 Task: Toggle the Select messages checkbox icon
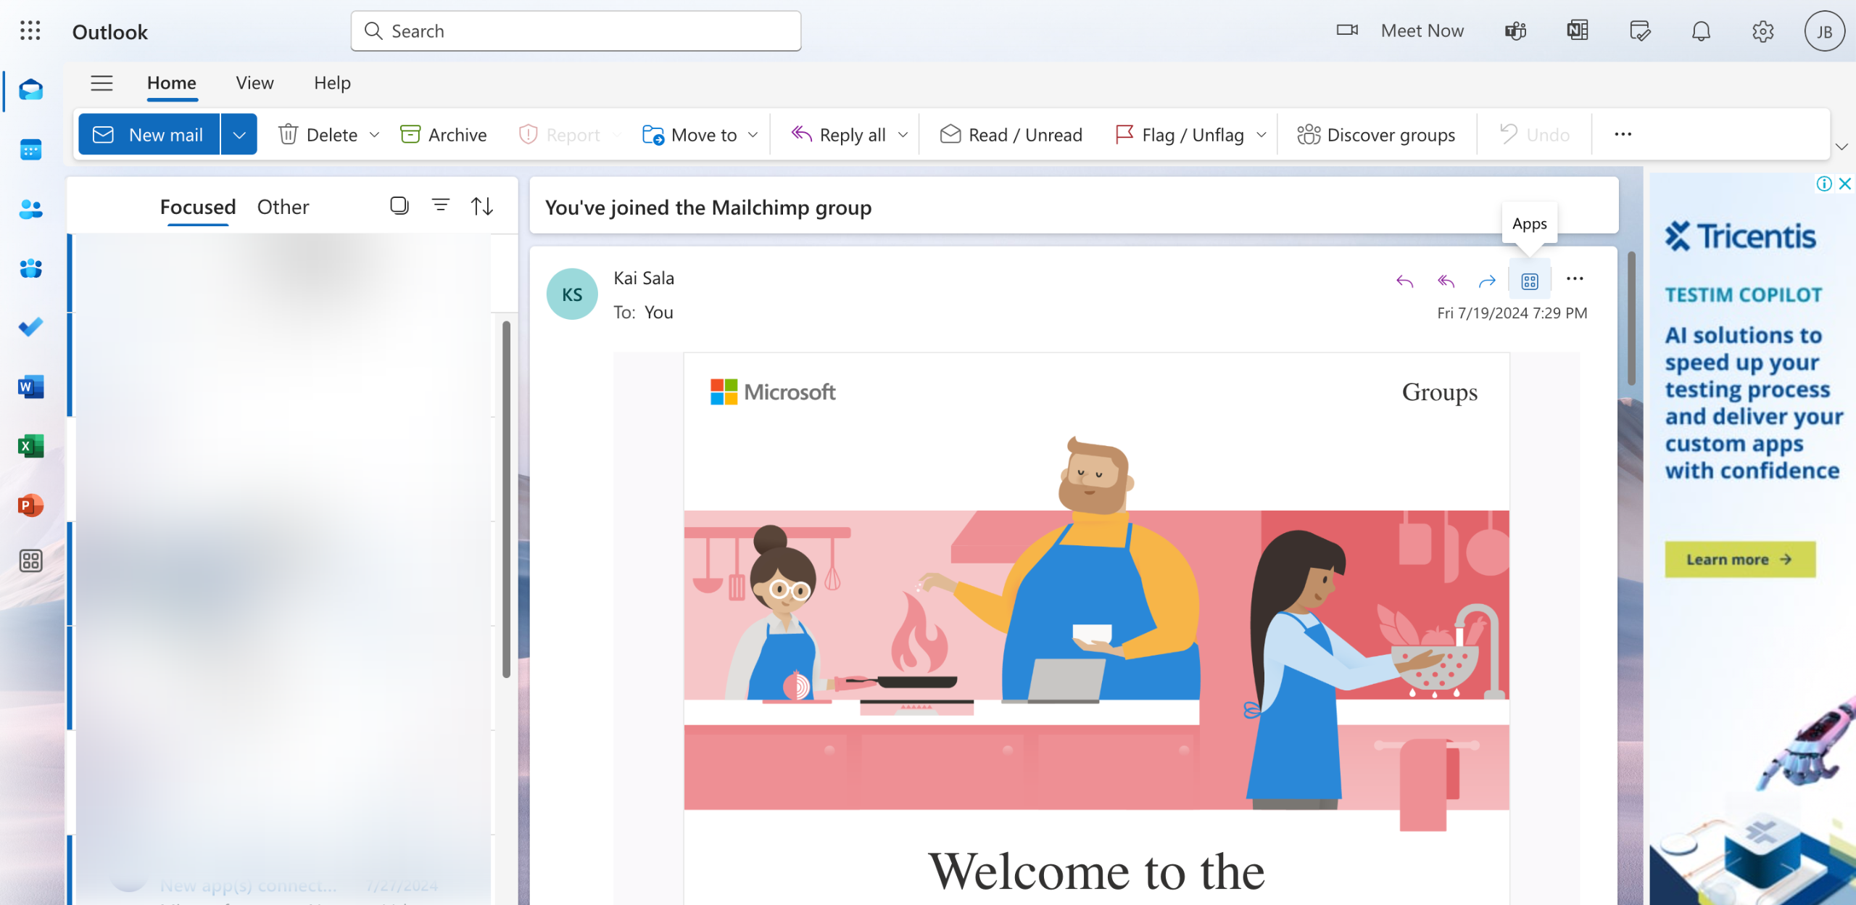399,206
